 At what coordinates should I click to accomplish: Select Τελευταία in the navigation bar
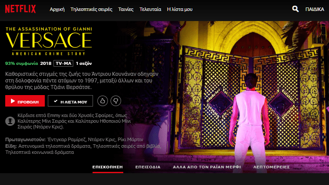(x=150, y=10)
